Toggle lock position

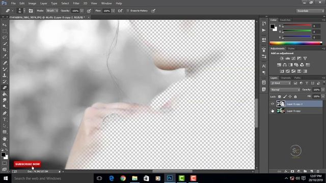click(x=290, y=97)
